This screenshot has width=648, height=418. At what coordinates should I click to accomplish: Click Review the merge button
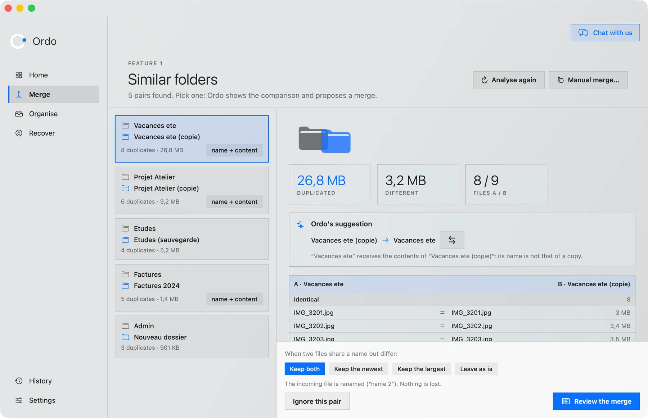click(596, 401)
